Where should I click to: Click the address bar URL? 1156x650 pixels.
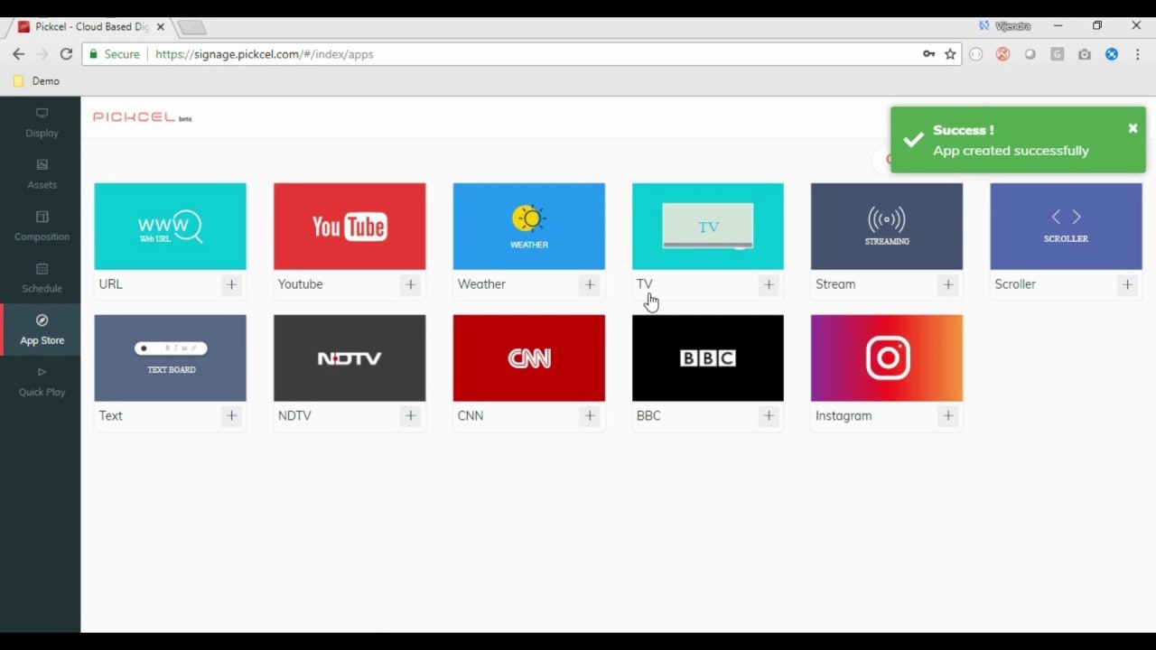pyautogui.click(x=264, y=54)
